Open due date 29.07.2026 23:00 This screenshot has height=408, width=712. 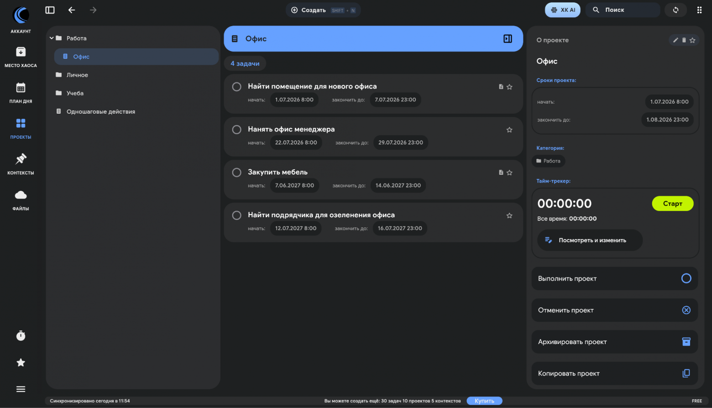[401, 142]
